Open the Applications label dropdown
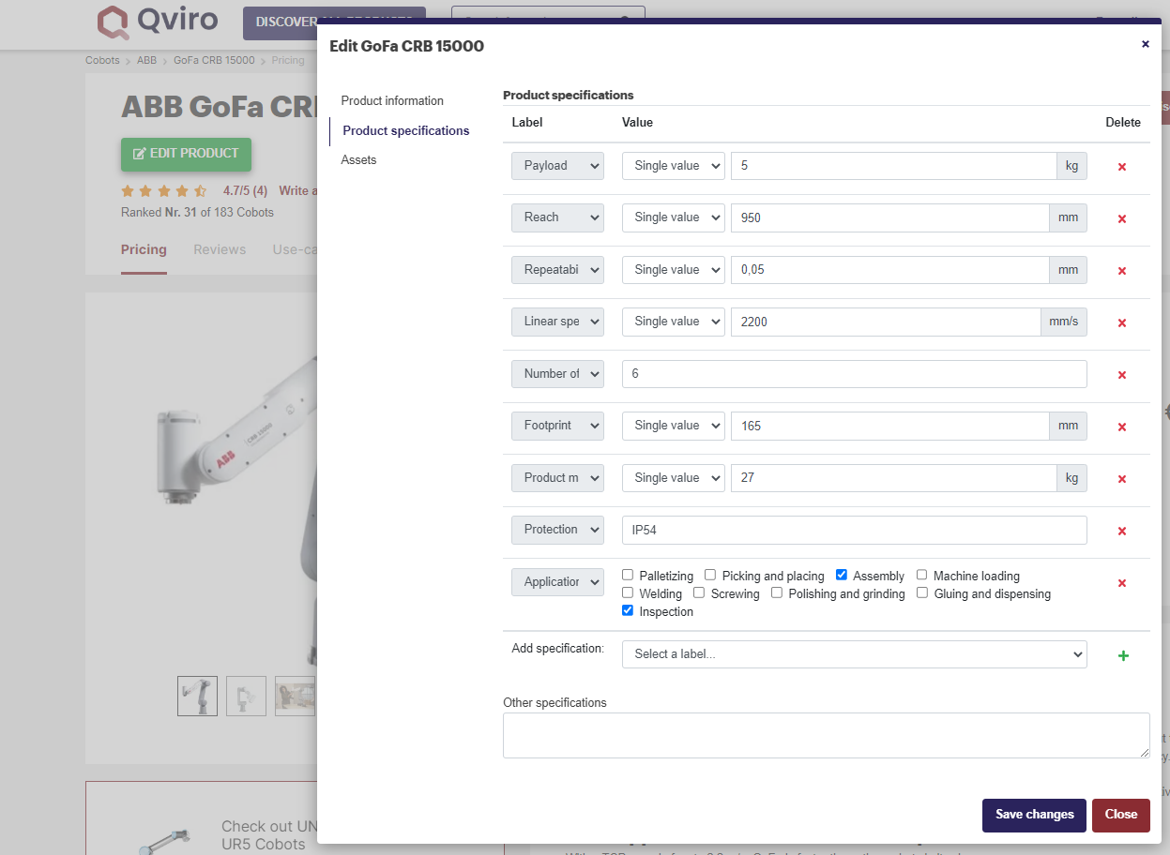This screenshot has width=1170, height=855. (x=557, y=582)
